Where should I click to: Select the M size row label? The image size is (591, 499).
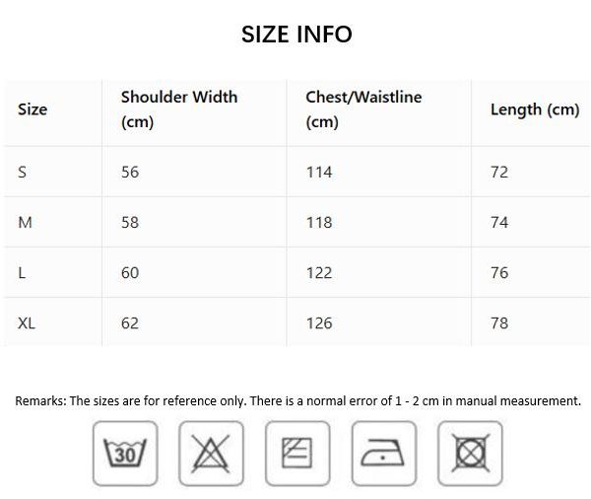[x=25, y=222]
